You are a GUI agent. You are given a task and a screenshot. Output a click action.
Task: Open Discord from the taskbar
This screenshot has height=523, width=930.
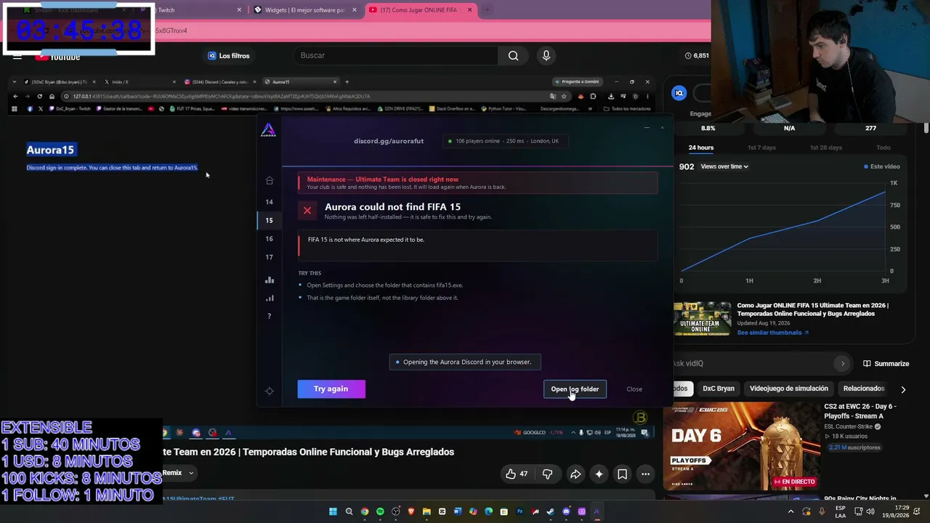pyautogui.click(x=566, y=511)
